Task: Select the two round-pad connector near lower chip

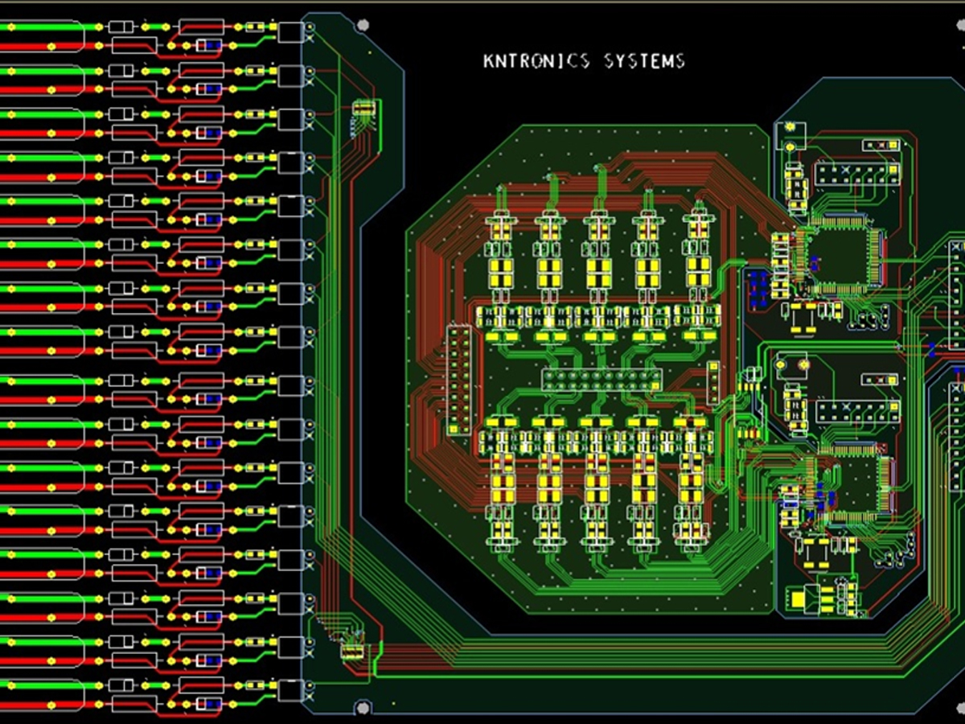Action: coord(791,364)
